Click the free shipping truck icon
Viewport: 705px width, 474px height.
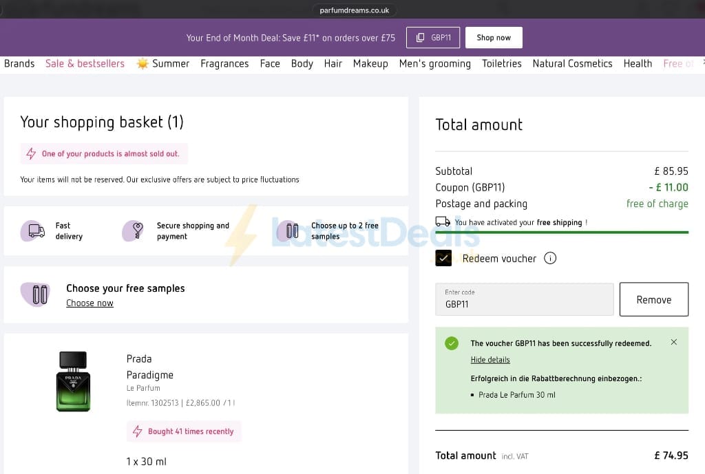(443, 222)
